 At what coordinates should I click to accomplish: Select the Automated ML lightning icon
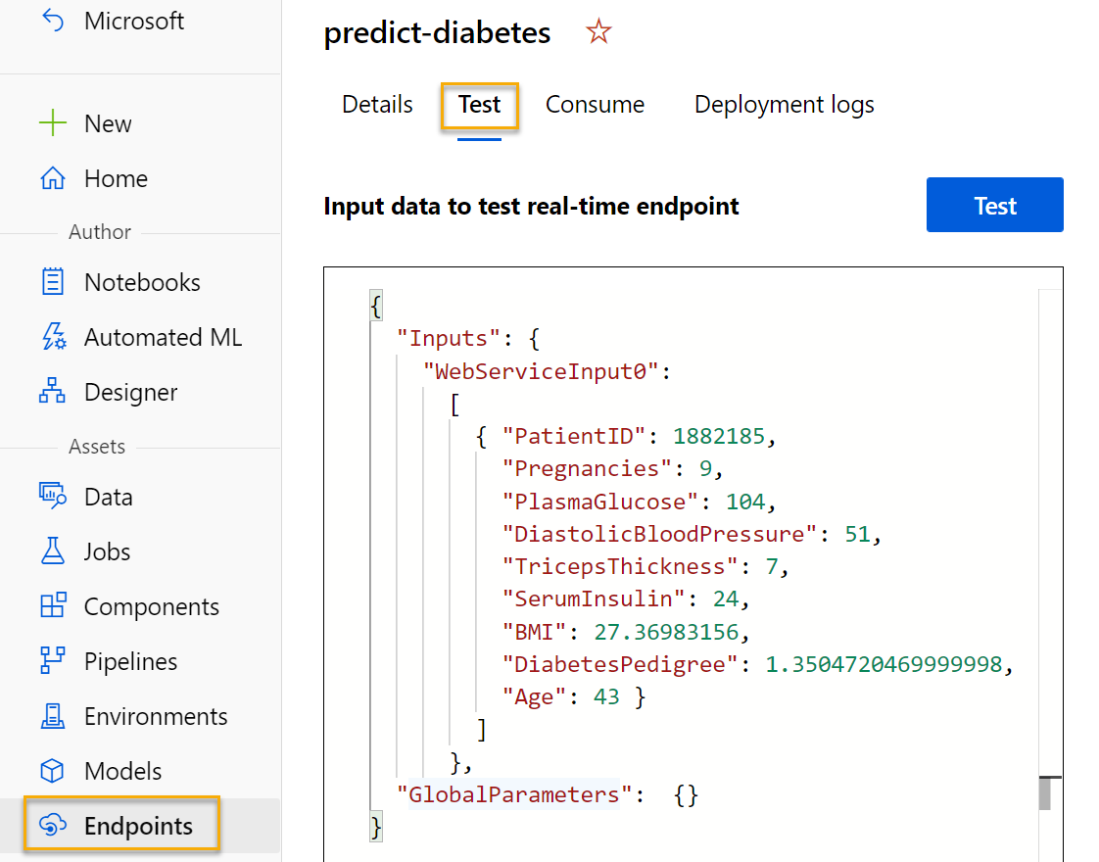[x=52, y=338]
